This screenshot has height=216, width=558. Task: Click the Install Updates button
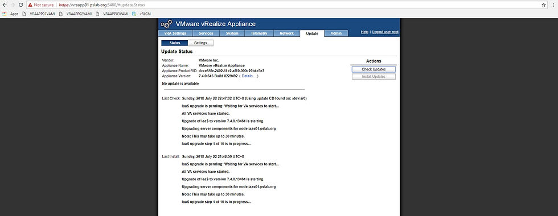point(374,77)
